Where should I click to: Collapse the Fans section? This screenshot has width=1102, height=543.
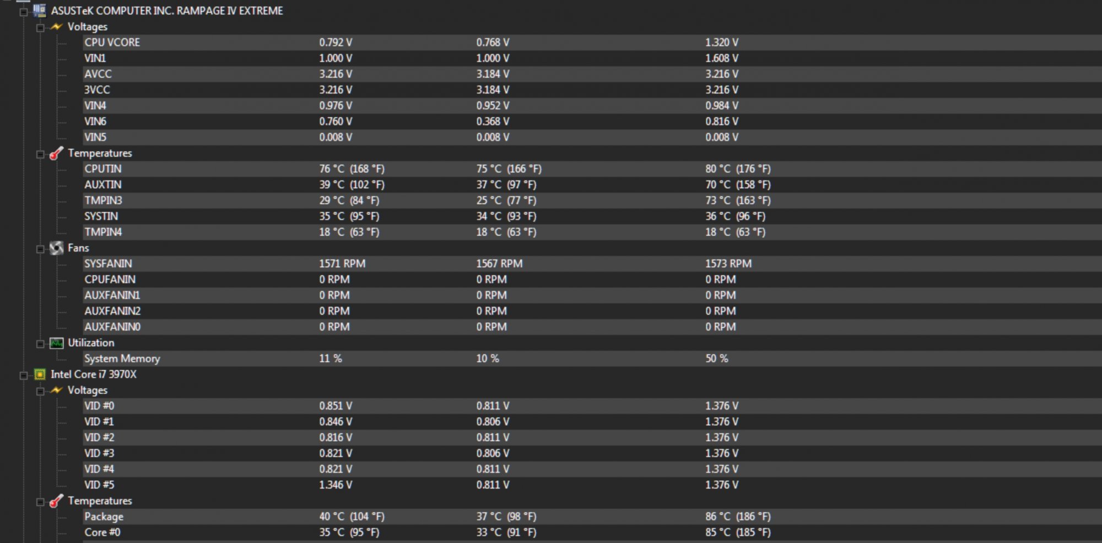pos(40,249)
